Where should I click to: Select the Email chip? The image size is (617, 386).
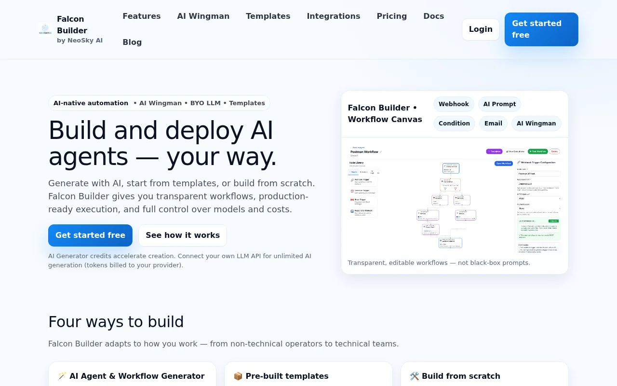pyautogui.click(x=493, y=124)
